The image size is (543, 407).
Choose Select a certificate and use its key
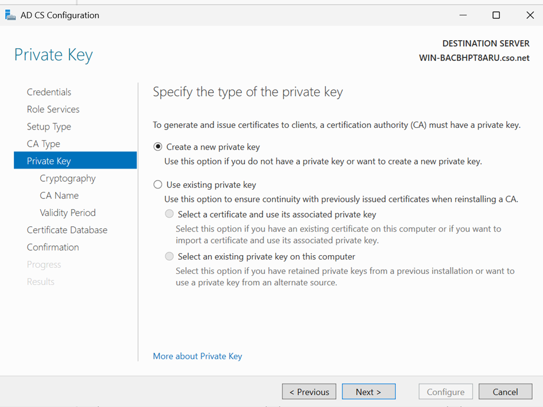169,214
